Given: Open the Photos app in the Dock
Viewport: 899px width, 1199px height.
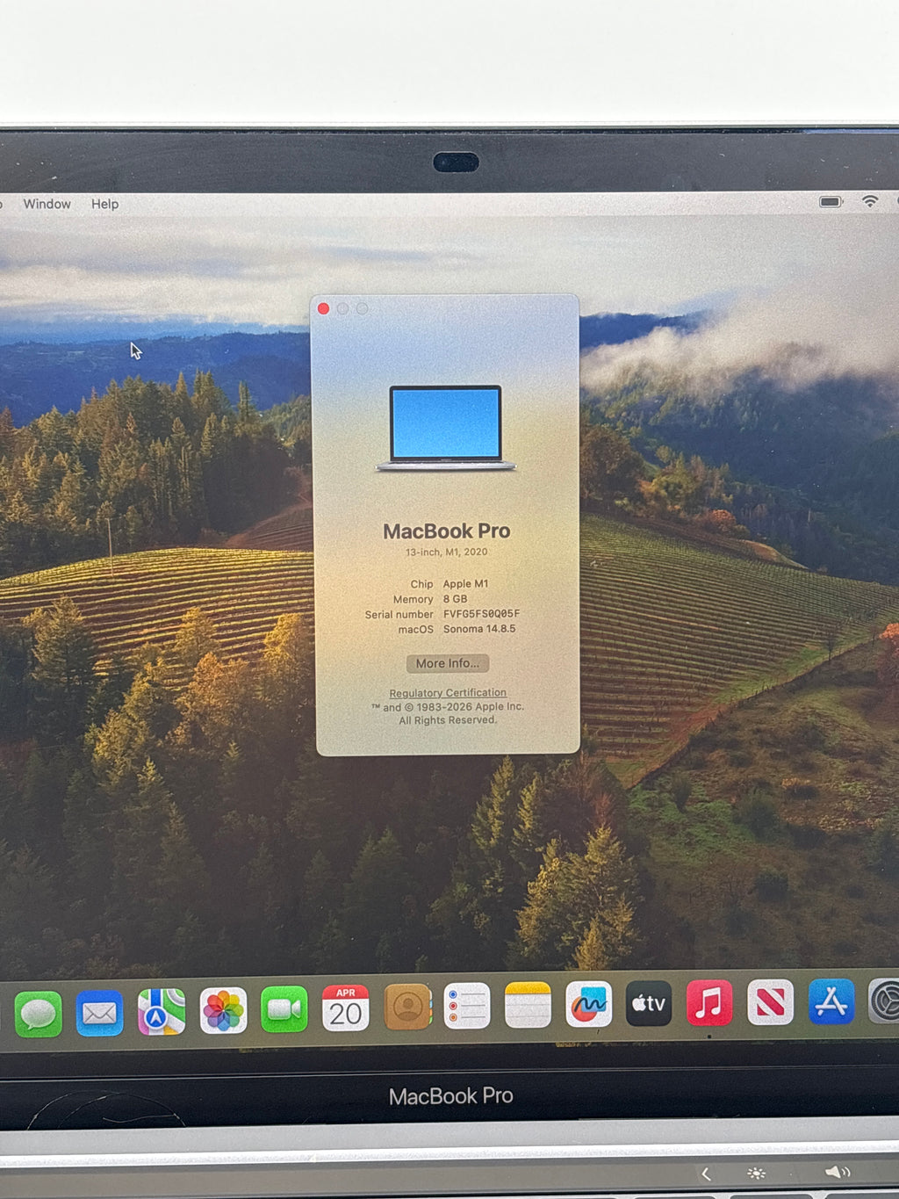Looking at the screenshot, I should point(223,1010).
